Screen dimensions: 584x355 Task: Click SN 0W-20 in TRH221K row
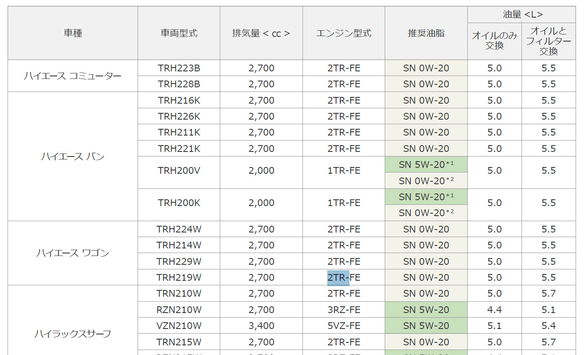point(426,149)
